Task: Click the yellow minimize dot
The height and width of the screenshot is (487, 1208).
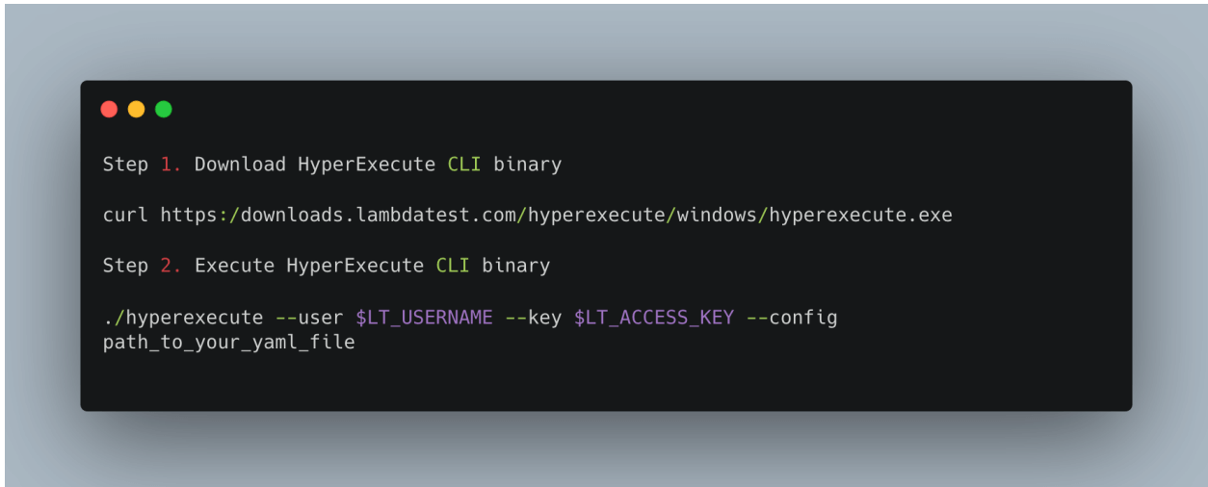Action: (x=136, y=109)
